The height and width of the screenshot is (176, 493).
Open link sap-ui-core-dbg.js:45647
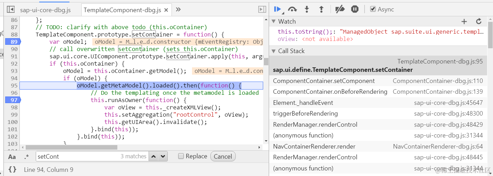click(448, 103)
